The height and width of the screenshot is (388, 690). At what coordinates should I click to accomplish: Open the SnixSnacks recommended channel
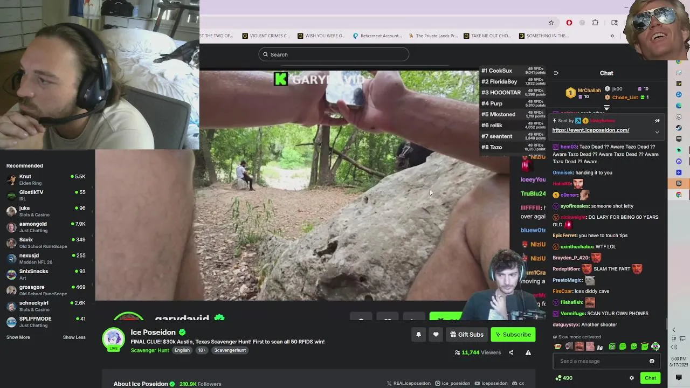(45, 274)
